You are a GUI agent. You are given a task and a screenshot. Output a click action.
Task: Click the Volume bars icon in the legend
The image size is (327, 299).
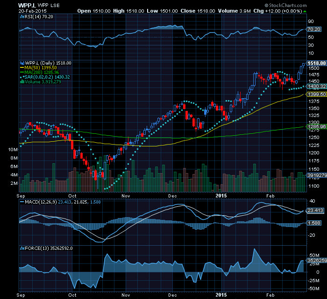click(22, 82)
